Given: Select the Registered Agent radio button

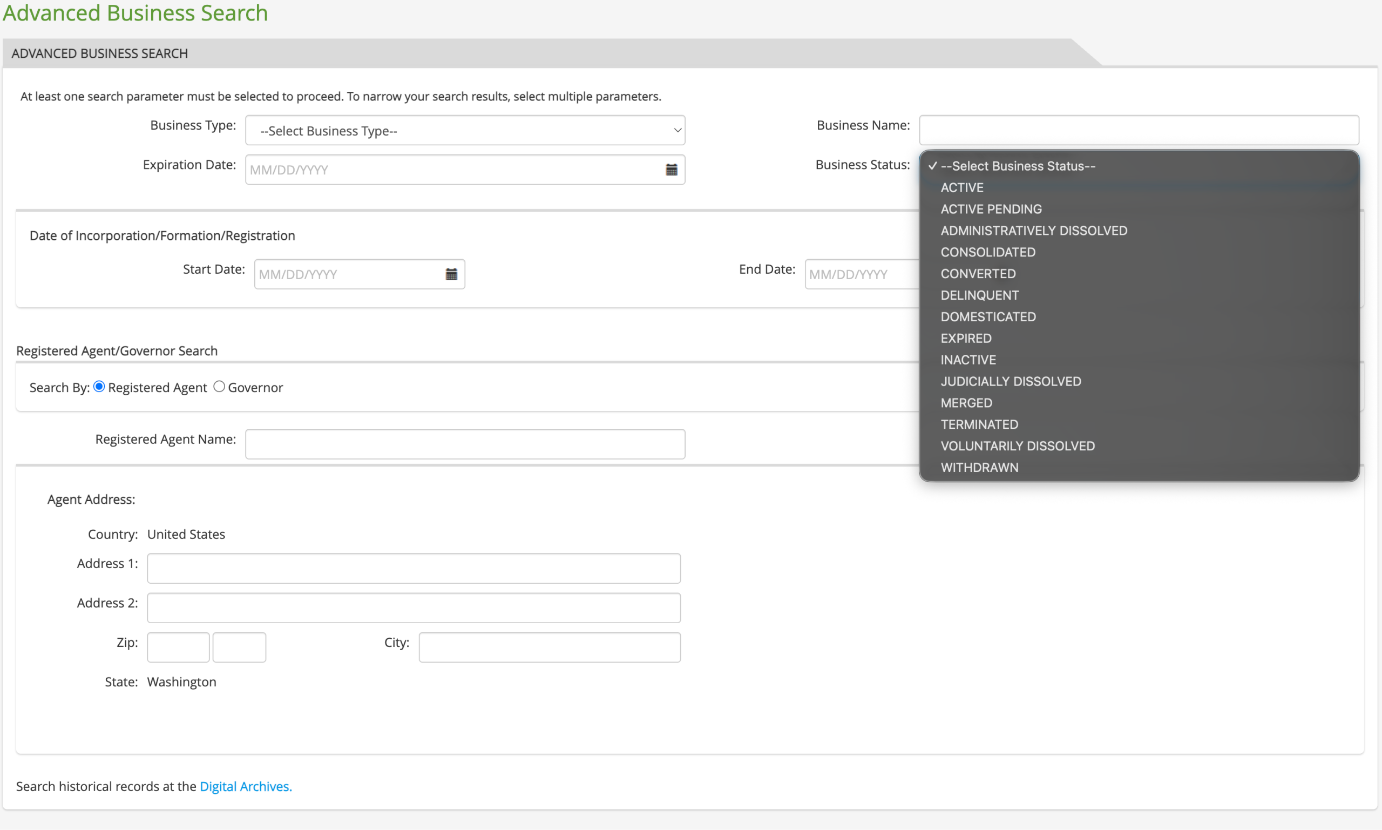Looking at the screenshot, I should (x=99, y=387).
